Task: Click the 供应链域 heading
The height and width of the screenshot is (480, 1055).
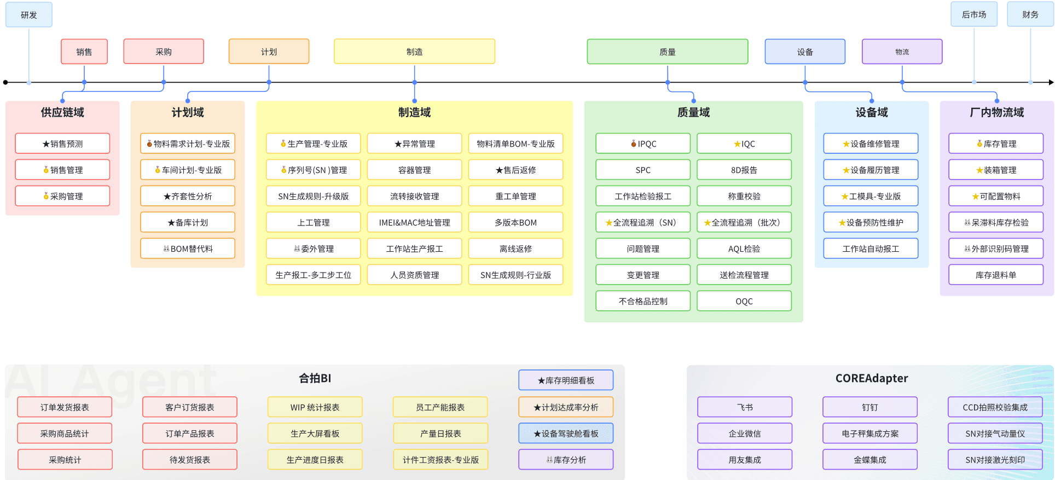Action: [62, 112]
